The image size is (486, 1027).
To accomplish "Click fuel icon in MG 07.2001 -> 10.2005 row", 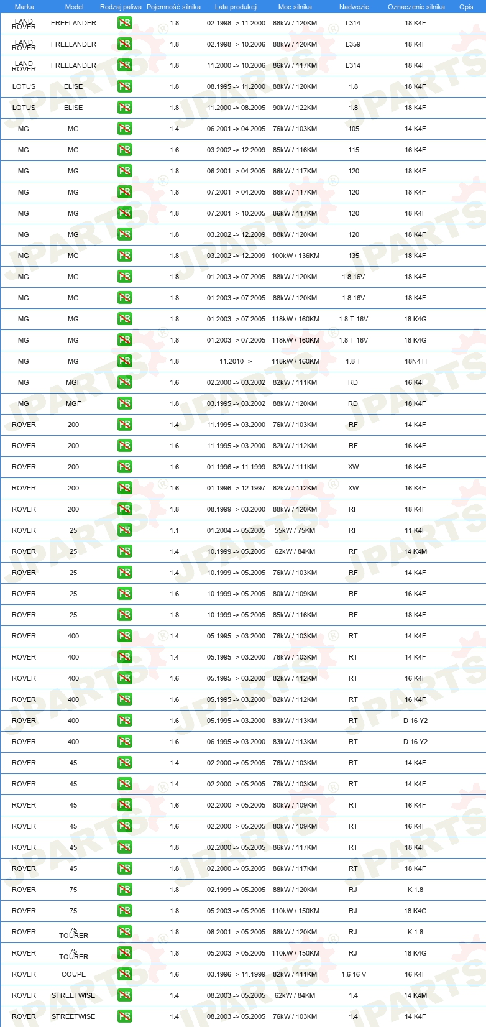I will tap(125, 213).
